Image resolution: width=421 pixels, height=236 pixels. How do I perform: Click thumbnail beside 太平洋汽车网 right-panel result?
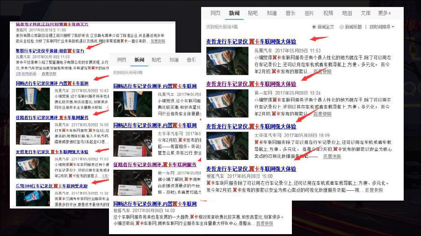click(x=220, y=146)
